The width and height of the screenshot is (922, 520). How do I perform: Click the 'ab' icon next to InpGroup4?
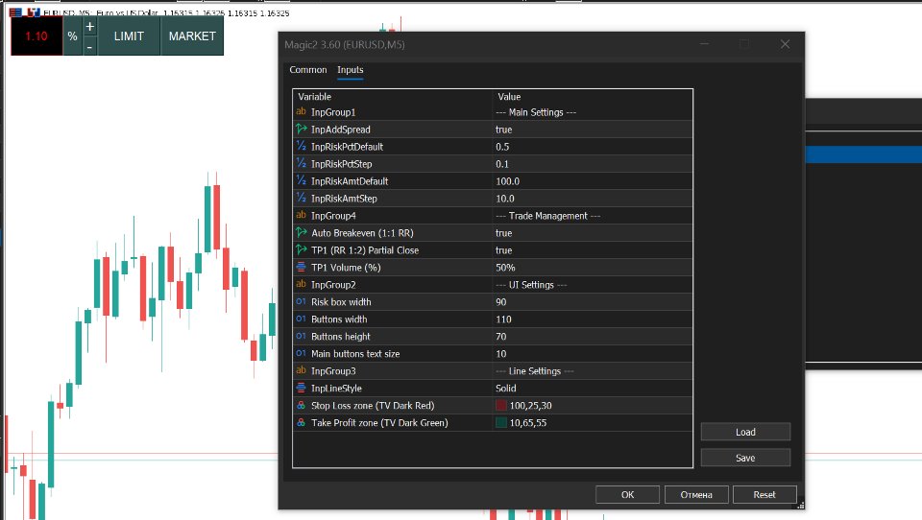click(301, 215)
